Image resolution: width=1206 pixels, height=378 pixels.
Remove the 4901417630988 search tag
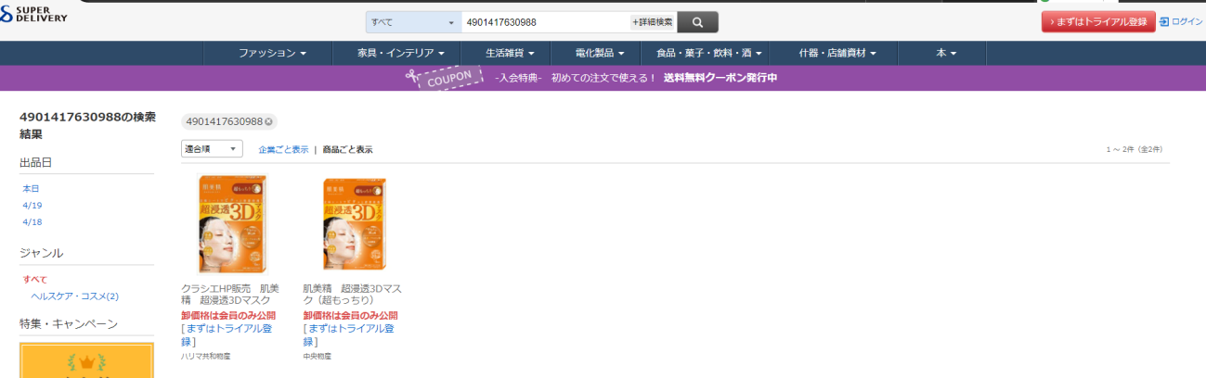pos(268,122)
